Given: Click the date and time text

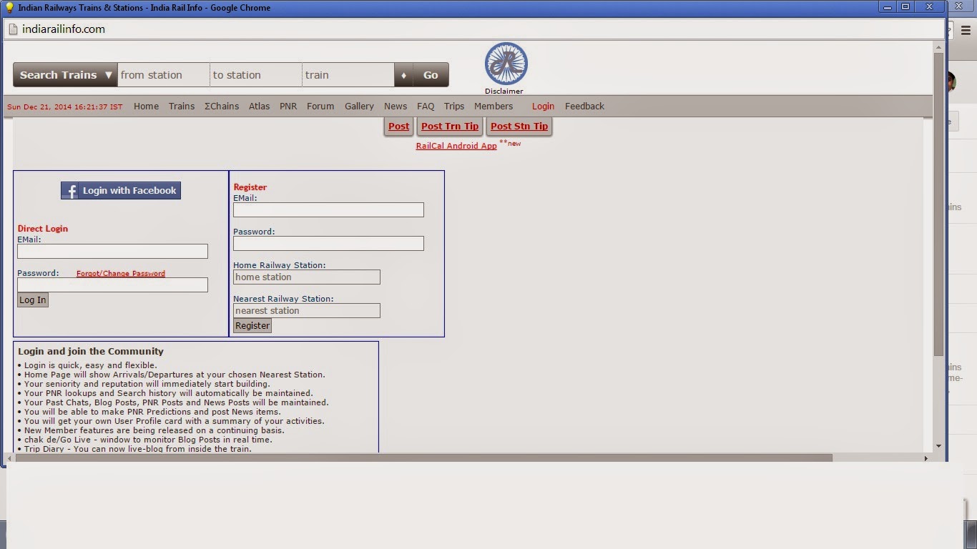Looking at the screenshot, I should (64, 107).
